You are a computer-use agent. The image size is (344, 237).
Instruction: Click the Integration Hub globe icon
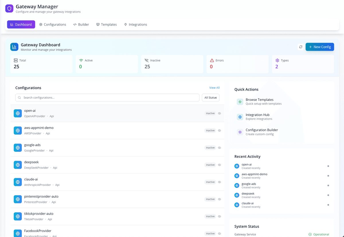click(x=240, y=117)
